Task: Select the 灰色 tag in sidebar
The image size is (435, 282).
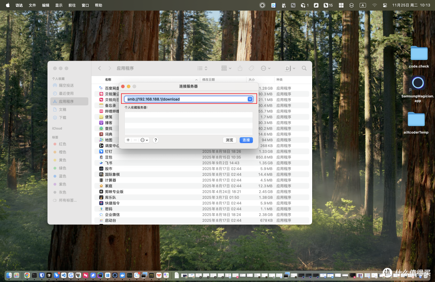Action: pos(69,192)
